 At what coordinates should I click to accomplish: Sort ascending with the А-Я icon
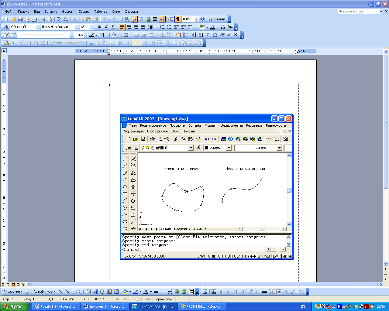194,35
